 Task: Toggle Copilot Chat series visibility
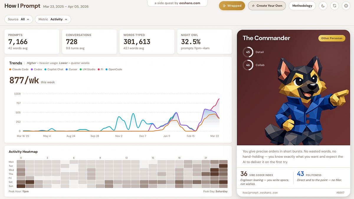point(46,69)
